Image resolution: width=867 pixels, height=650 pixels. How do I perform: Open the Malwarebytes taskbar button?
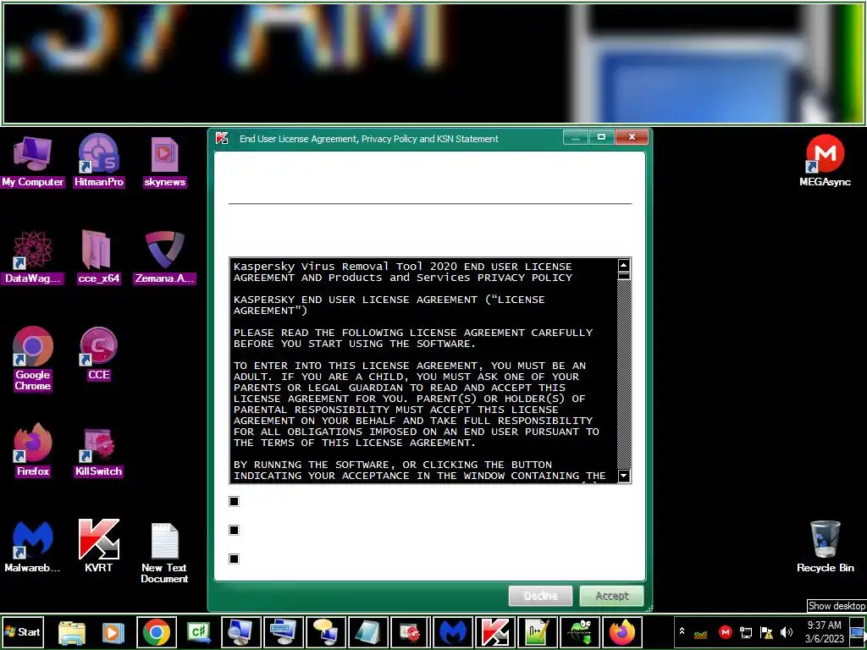click(453, 632)
